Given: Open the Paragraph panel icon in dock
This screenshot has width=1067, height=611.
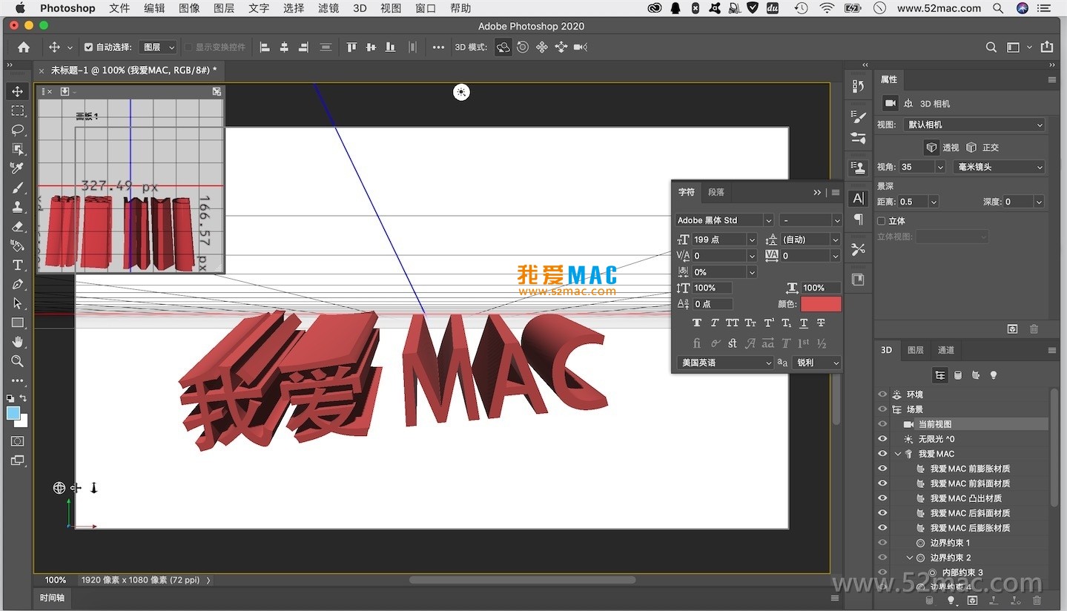Looking at the screenshot, I should (858, 219).
